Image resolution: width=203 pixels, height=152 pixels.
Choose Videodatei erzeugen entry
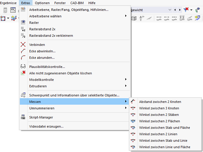(75, 126)
